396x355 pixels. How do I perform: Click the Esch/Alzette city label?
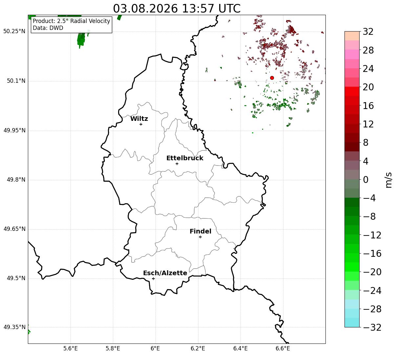(165, 273)
